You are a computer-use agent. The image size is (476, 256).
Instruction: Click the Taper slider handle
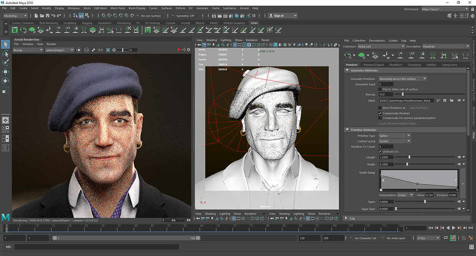coord(425,201)
